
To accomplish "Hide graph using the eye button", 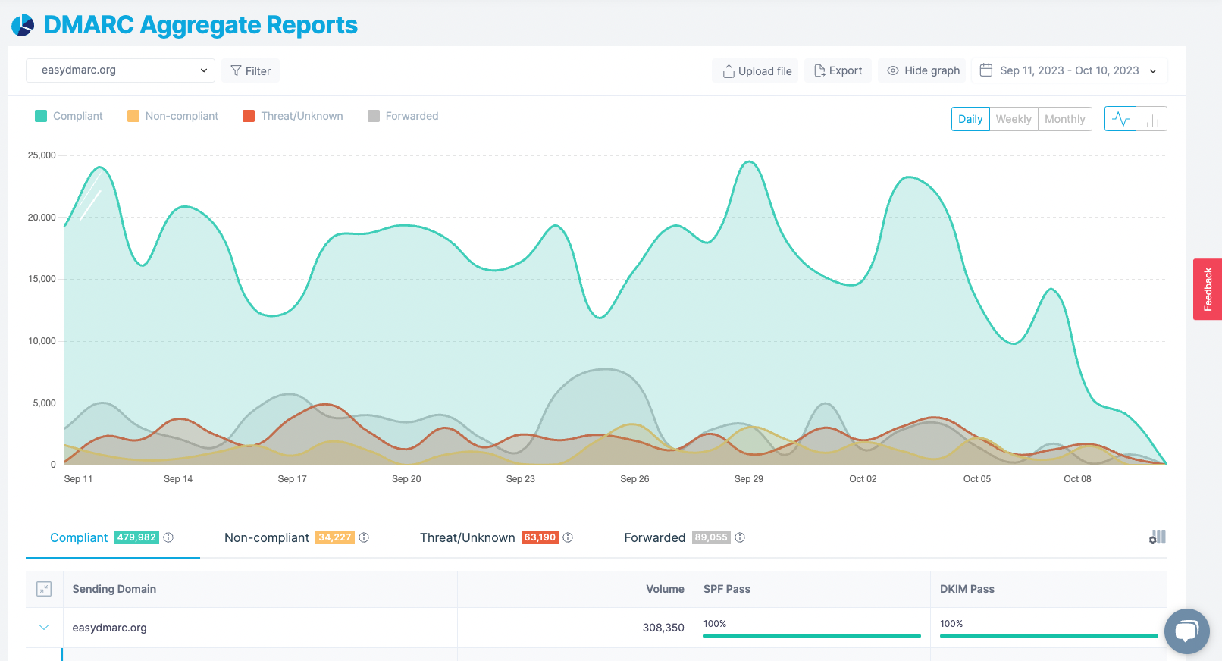I will tap(923, 70).
